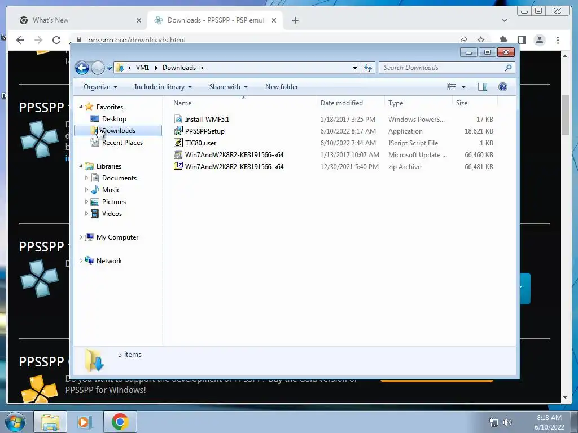Click the Pictures library icon

pos(95,202)
